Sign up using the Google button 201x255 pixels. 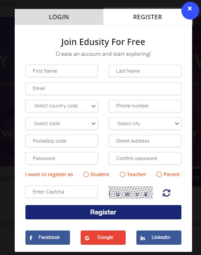coord(103,238)
